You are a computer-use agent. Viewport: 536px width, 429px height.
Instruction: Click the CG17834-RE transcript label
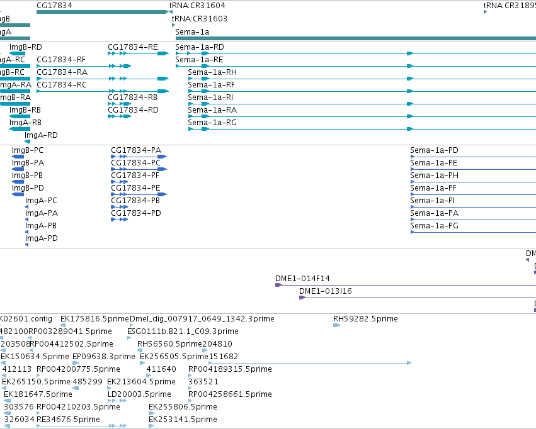coord(133,47)
